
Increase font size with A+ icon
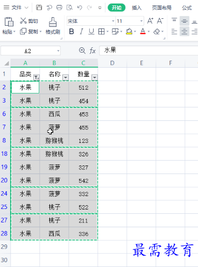pos(150,21)
